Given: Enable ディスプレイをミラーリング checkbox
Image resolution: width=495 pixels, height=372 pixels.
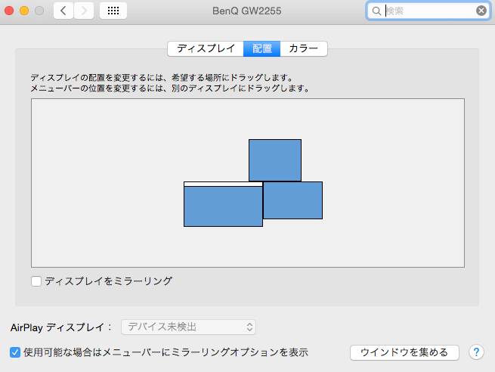Looking at the screenshot, I should [x=36, y=281].
